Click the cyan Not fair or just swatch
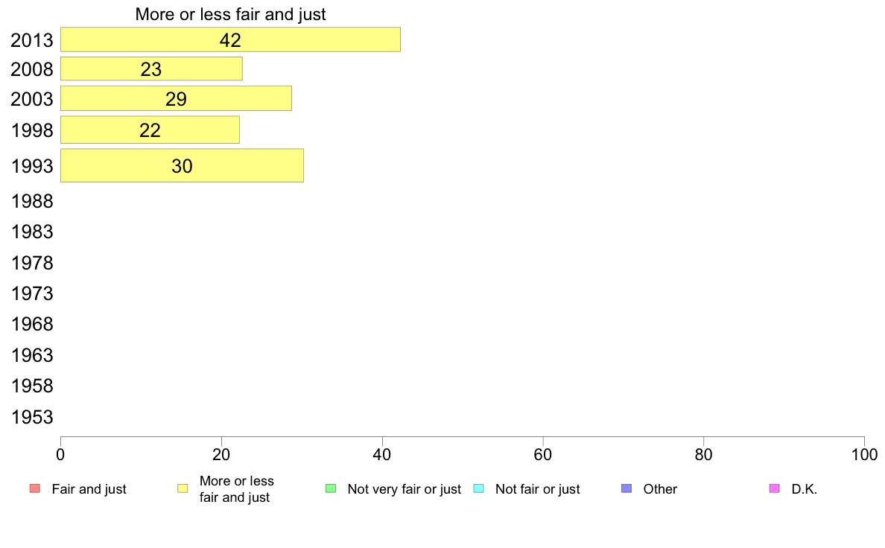Screen dimensions: 885x548 (x=478, y=488)
